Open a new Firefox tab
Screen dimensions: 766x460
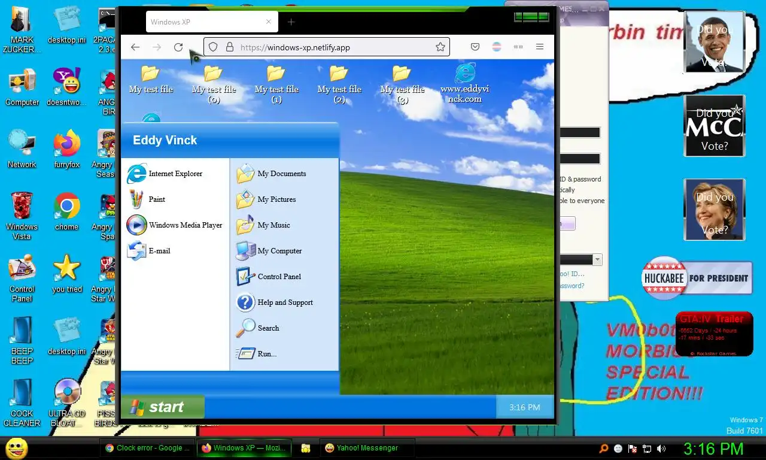291,22
